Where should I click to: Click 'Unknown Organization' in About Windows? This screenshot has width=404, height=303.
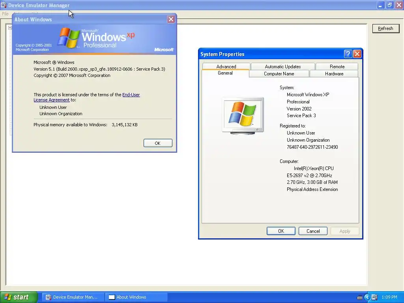pyautogui.click(x=61, y=114)
